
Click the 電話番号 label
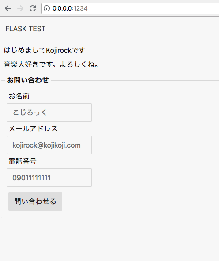tap(23, 161)
